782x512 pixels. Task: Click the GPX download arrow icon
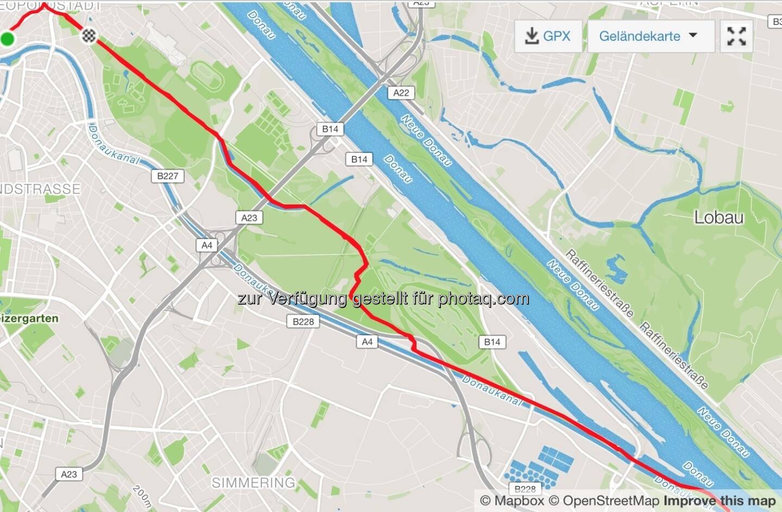point(532,36)
